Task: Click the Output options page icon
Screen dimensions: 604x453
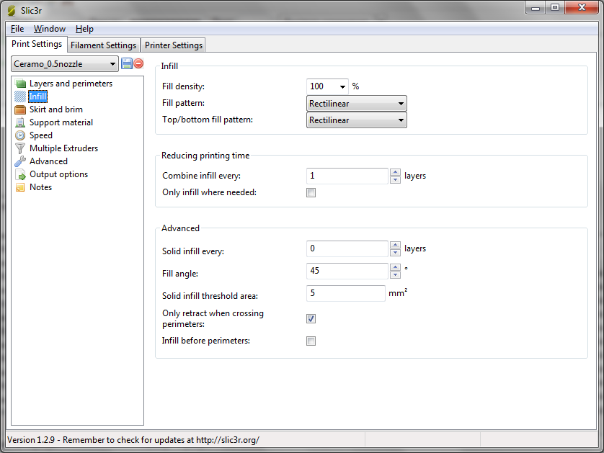Action: click(x=20, y=174)
